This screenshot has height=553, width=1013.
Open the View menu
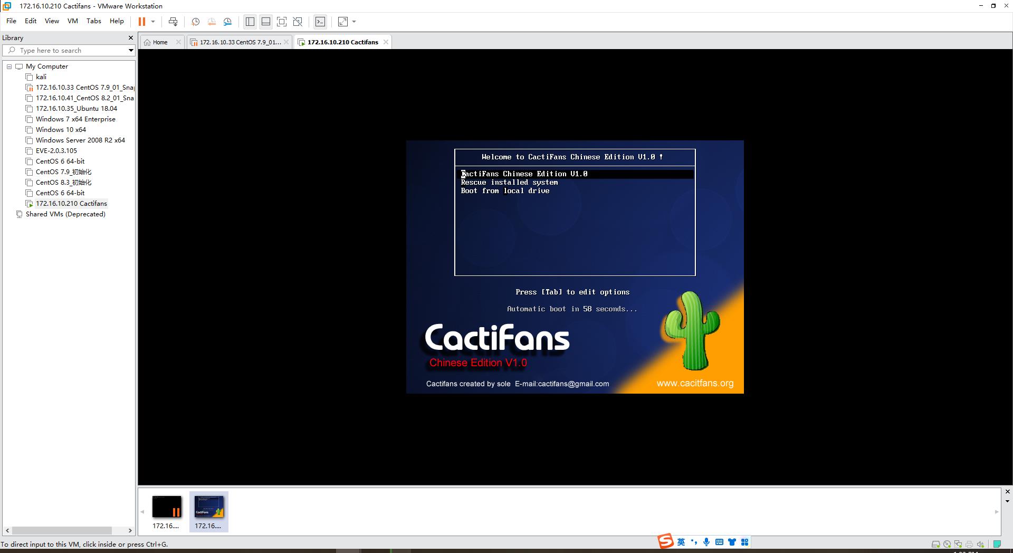coord(52,21)
